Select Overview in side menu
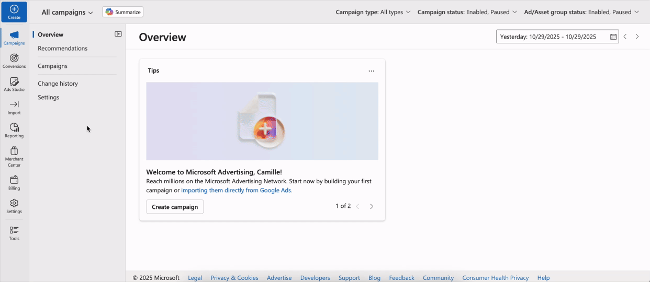Viewport: 650px width, 282px height. pos(51,34)
